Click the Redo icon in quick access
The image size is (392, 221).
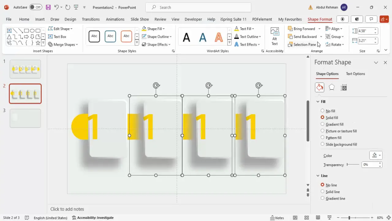click(68, 7)
